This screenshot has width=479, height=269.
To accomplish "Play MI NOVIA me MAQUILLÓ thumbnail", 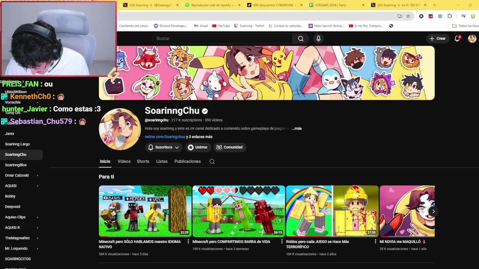I will (x=407, y=211).
